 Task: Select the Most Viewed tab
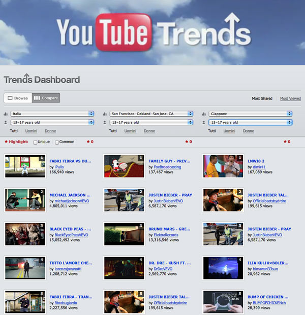coord(290,98)
